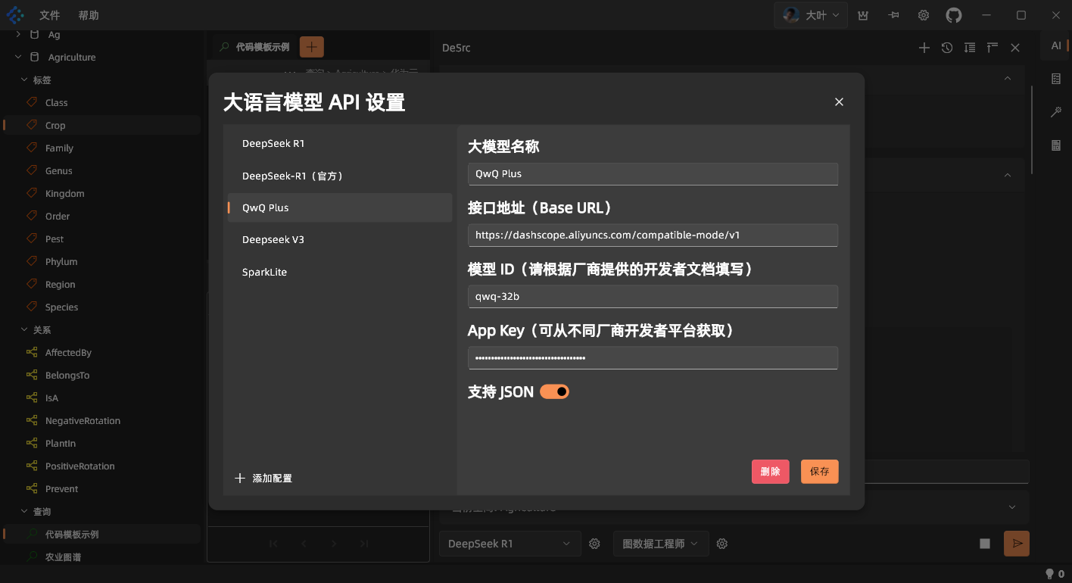Open the 帮助 menu
The width and height of the screenshot is (1072, 583).
click(x=89, y=14)
